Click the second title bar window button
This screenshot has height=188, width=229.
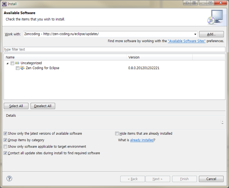194,3
